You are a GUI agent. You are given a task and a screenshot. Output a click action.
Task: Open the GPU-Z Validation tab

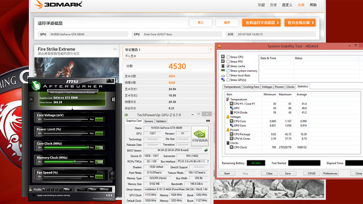(161, 121)
